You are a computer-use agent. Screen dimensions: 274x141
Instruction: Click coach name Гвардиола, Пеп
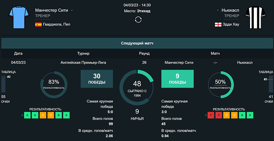57,24
